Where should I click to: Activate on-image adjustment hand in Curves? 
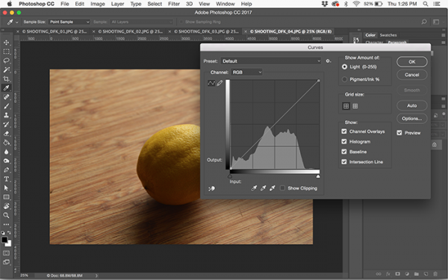(x=212, y=188)
